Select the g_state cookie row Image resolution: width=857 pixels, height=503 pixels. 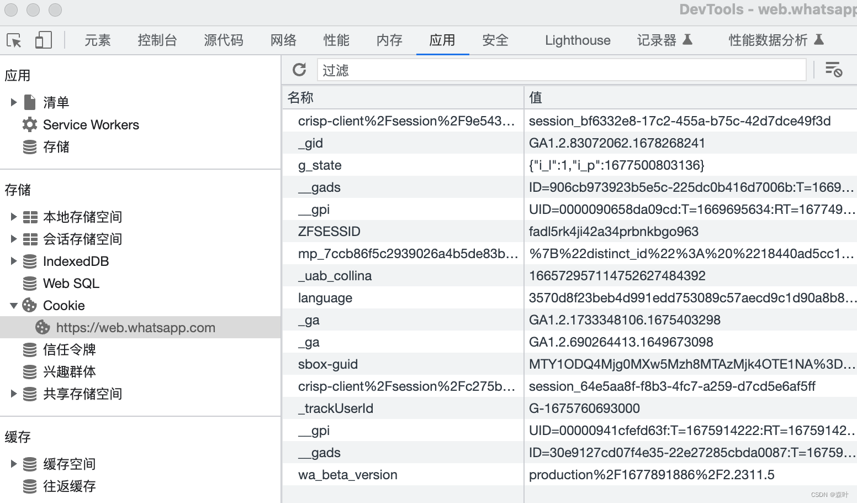pos(569,165)
